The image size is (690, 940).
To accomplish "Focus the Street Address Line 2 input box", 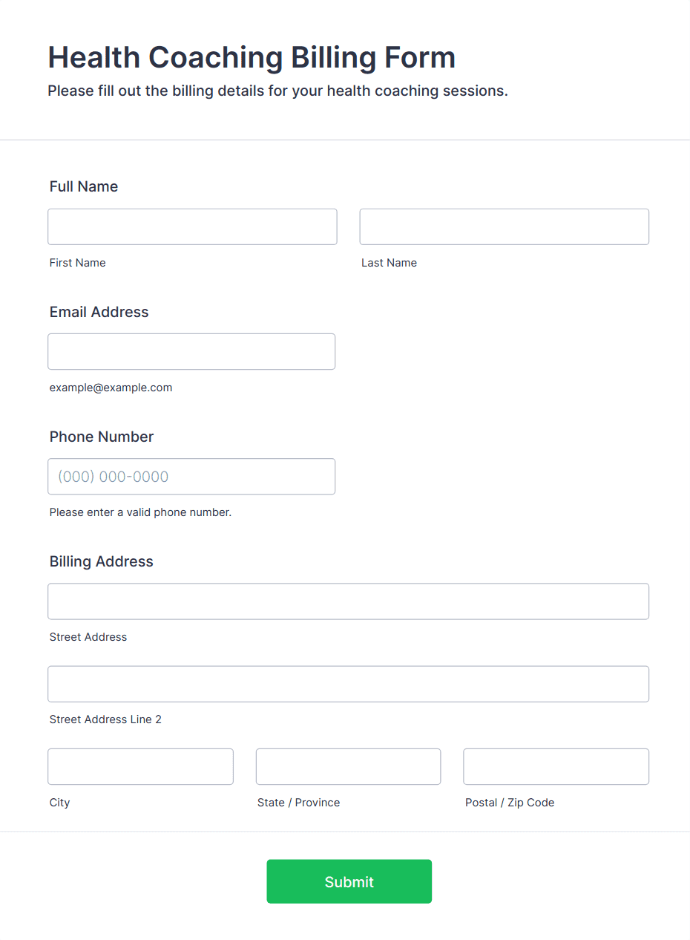I will click(x=348, y=684).
